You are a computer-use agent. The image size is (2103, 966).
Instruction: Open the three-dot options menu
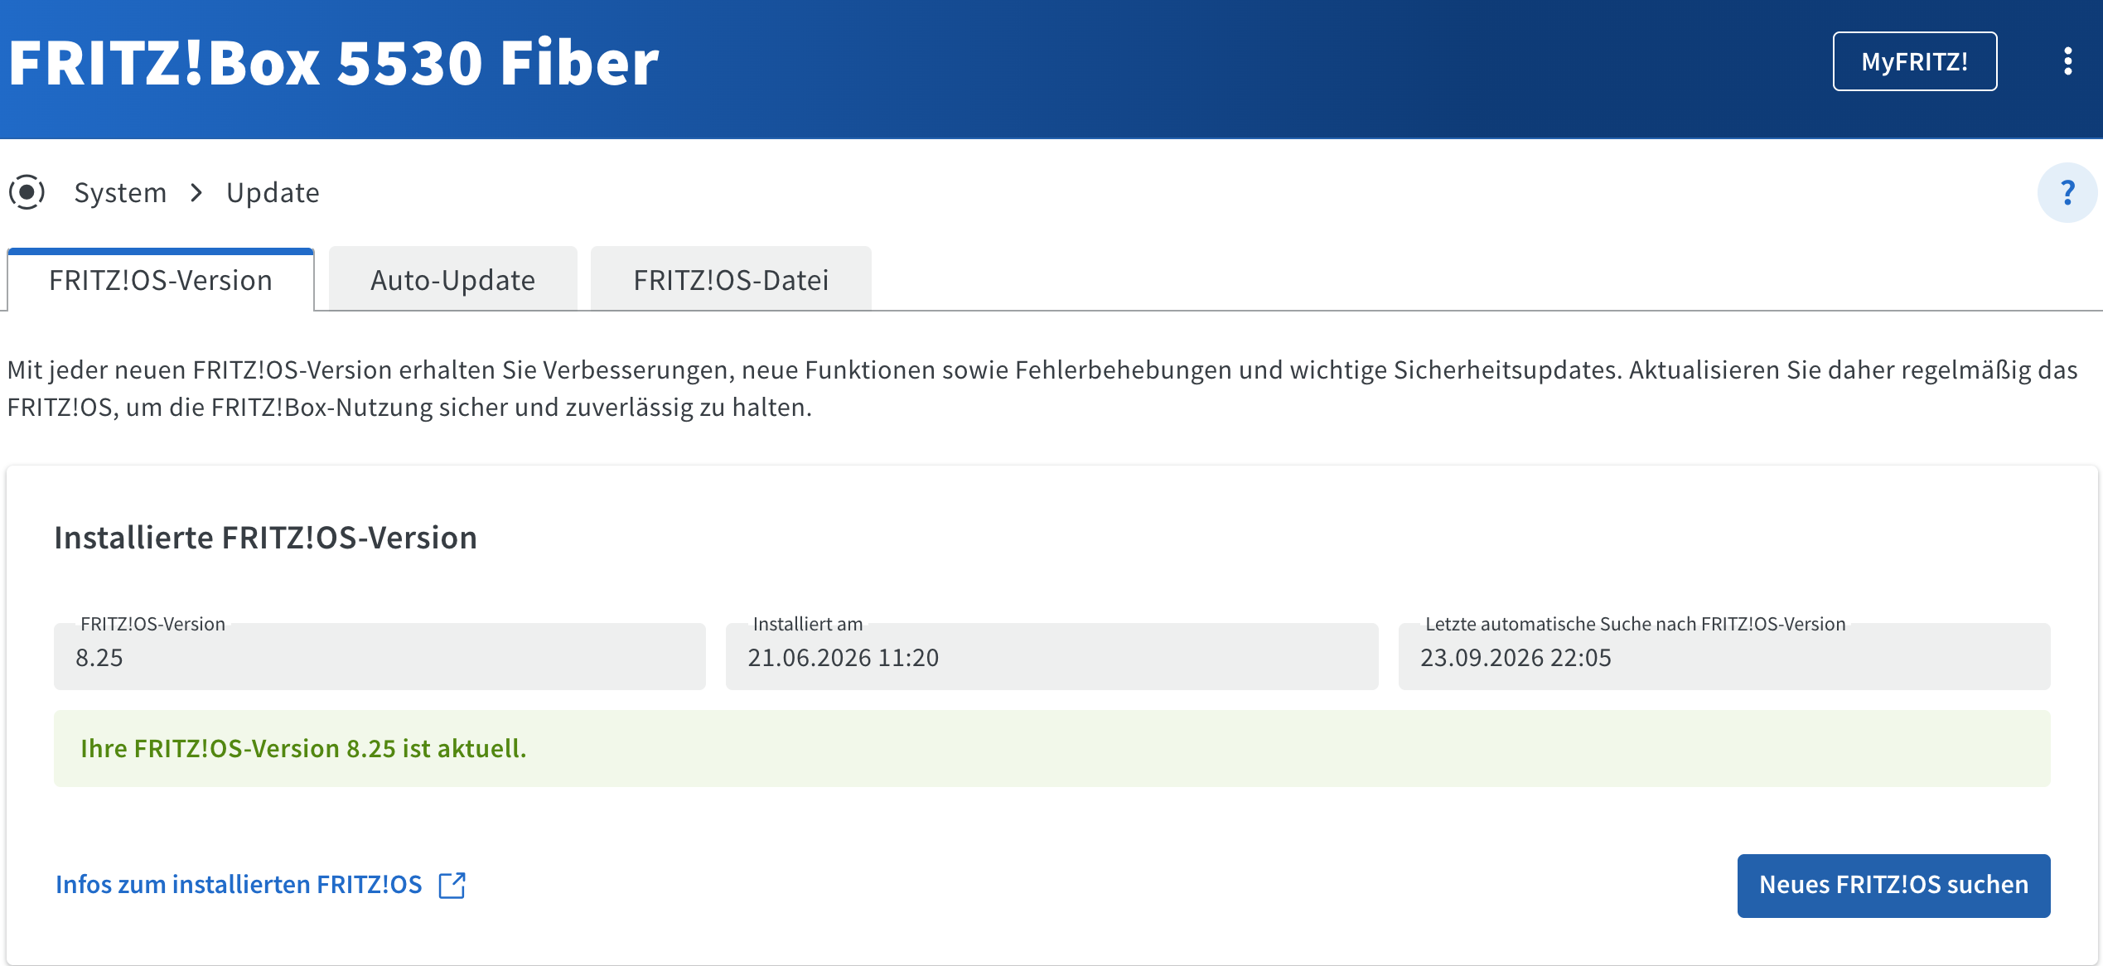coord(2068,61)
